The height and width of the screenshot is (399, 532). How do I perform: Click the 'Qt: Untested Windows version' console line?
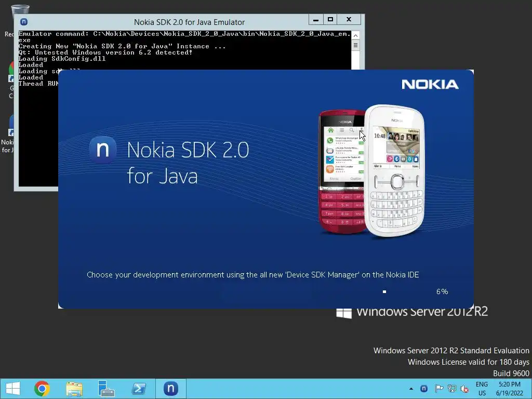(x=105, y=52)
